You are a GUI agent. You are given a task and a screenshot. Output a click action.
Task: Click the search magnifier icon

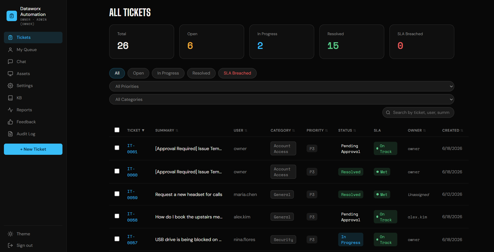(388, 113)
